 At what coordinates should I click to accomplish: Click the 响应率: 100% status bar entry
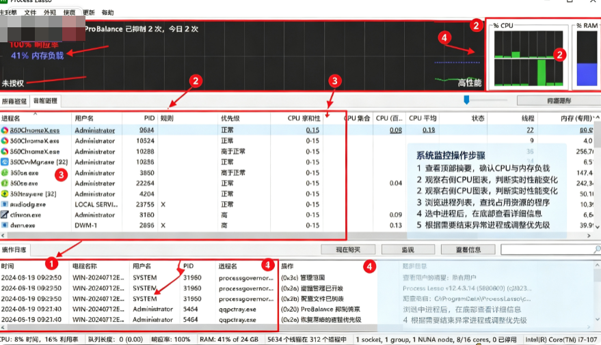point(170,340)
